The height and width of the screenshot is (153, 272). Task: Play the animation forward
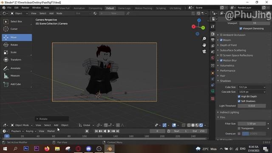pyautogui.click(x=109, y=131)
